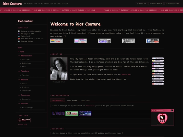This screenshot has width=183, height=137.
Task: Switch to the cool sites tab
Action: click(x=72, y=100)
